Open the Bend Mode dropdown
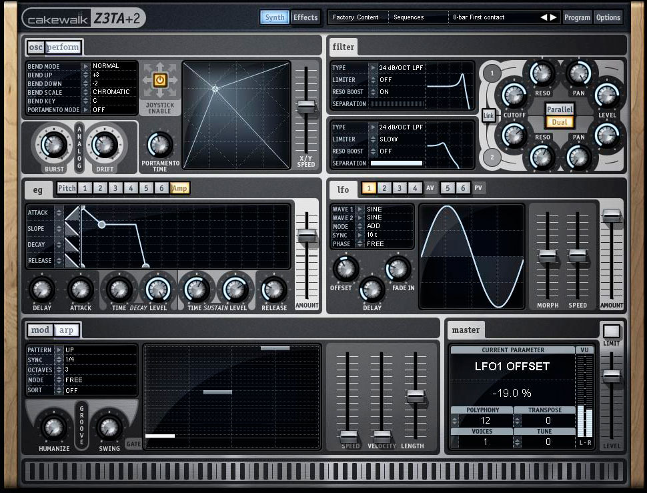 85,66
